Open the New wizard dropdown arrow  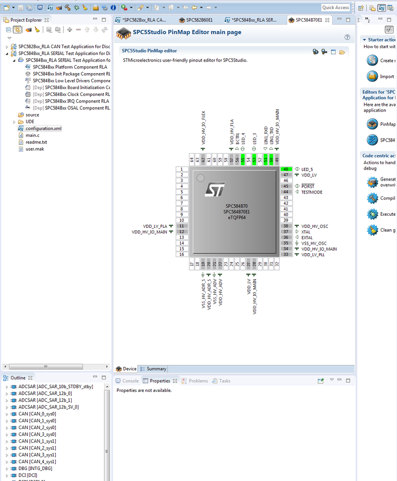pyautogui.click(x=13, y=7)
